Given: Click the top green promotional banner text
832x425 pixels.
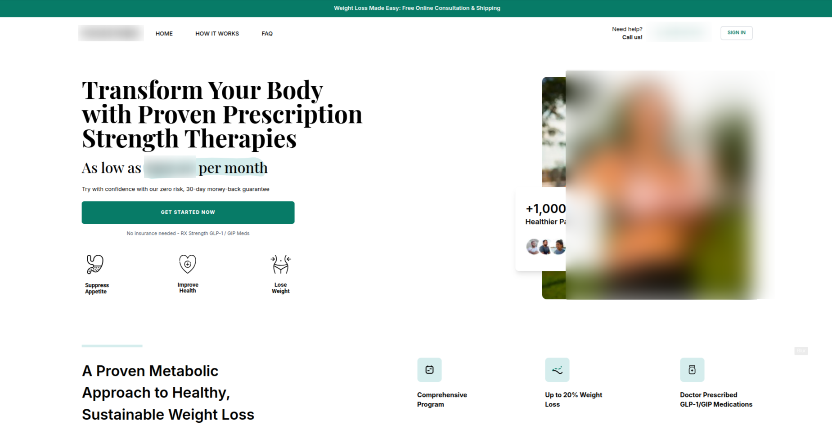Looking at the screenshot, I should click(x=417, y=8).
